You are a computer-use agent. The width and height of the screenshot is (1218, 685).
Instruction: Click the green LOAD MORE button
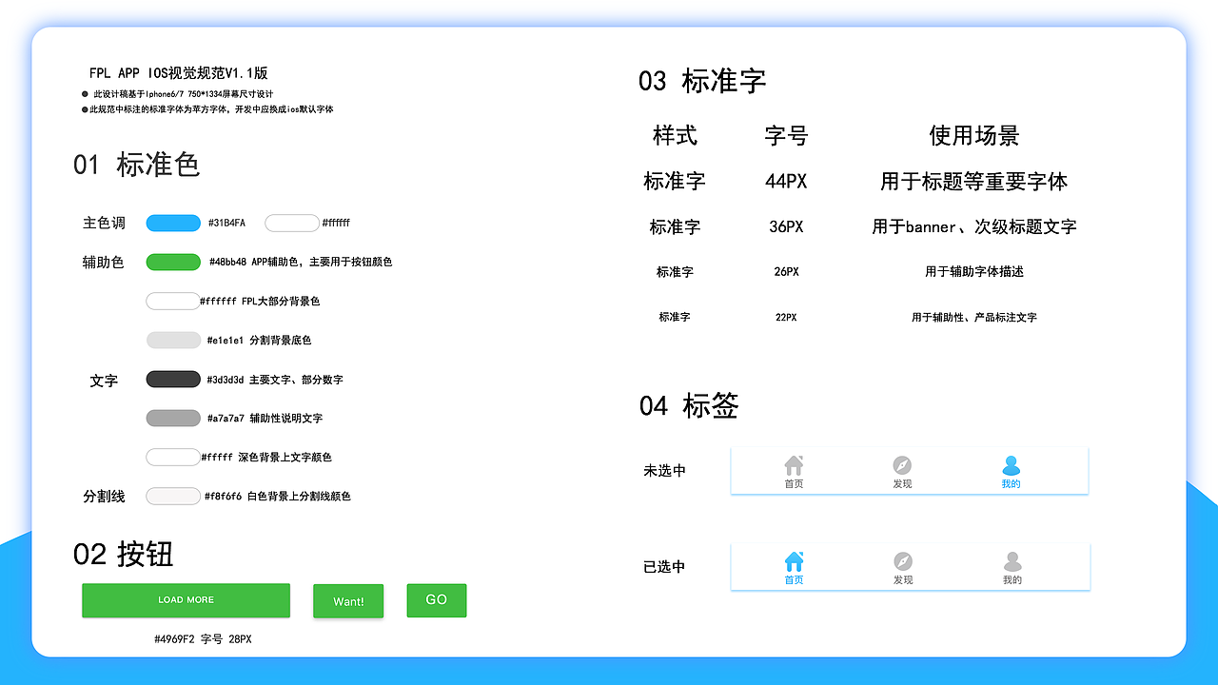[186, 600]
